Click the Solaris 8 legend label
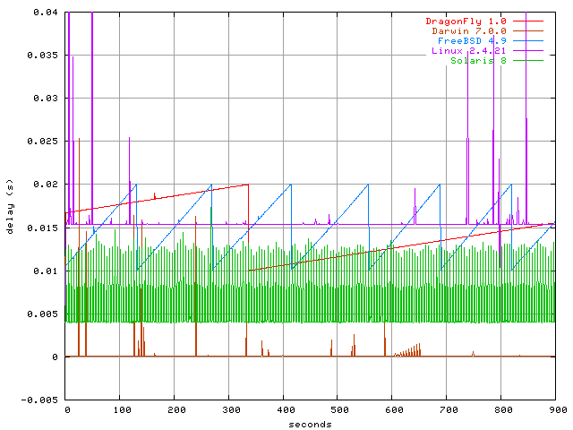The width and height of the screenshot is (573, 430). pos(478,61)
